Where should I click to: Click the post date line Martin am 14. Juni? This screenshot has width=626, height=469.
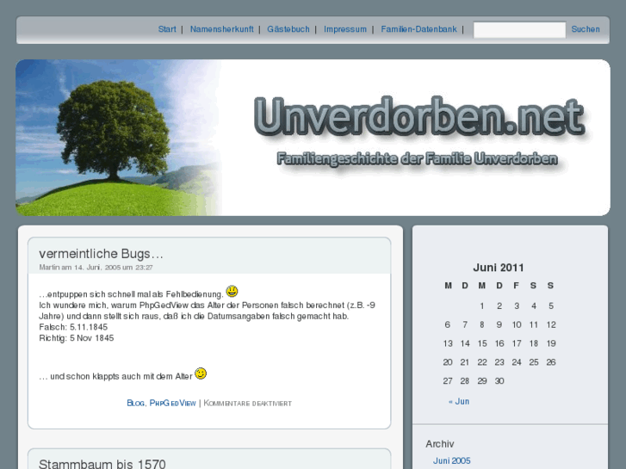[96, 268]
